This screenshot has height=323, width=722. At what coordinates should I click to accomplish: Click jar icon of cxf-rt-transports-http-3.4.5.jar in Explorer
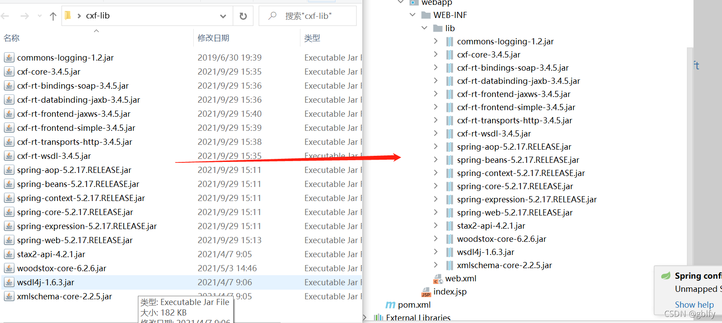click(9, 142)
